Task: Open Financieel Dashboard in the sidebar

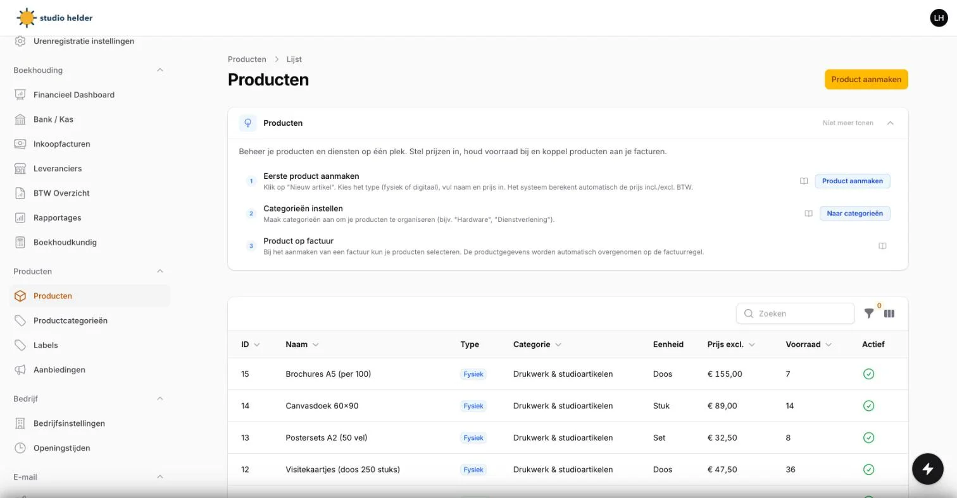Action: pos(90,95)
